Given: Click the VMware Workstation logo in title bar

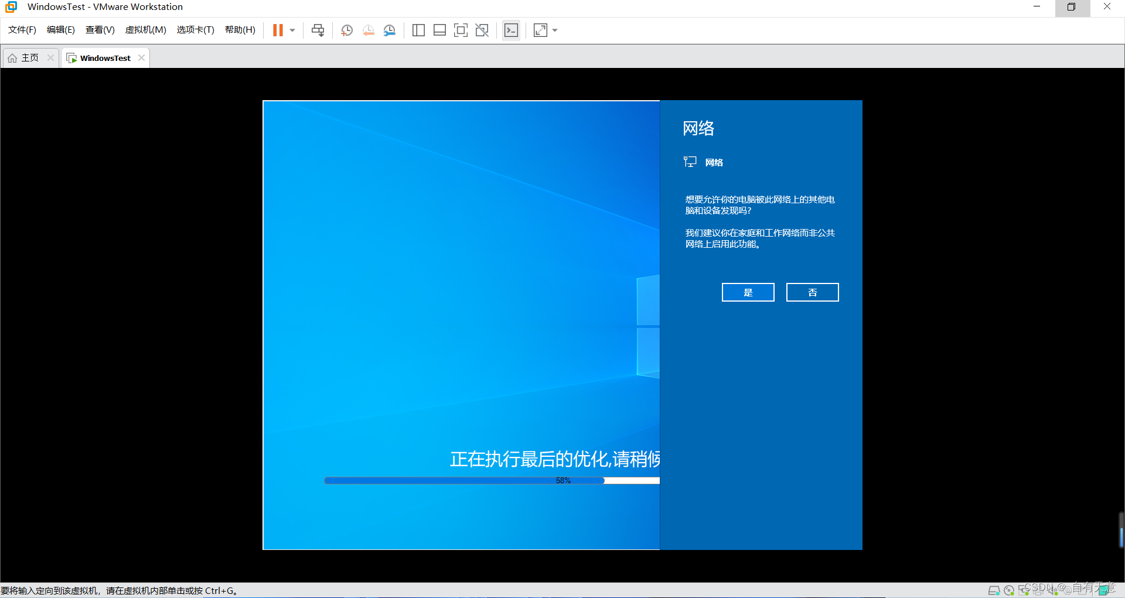Looking at the screenshot, I should 11,7.
